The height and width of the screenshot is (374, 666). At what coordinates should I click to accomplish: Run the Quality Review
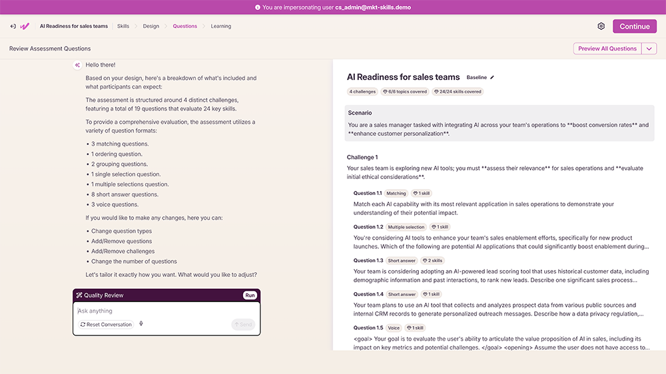(250, 295)
